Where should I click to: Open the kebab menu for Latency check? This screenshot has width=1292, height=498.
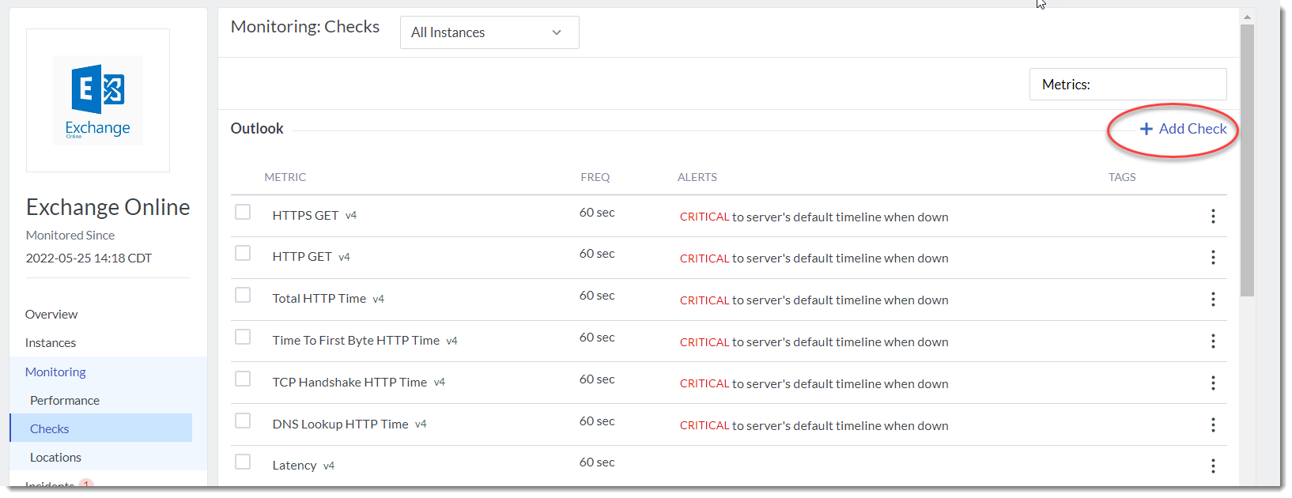coord(1213,466)
